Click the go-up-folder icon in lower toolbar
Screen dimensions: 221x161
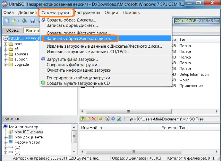coord(82,119)
